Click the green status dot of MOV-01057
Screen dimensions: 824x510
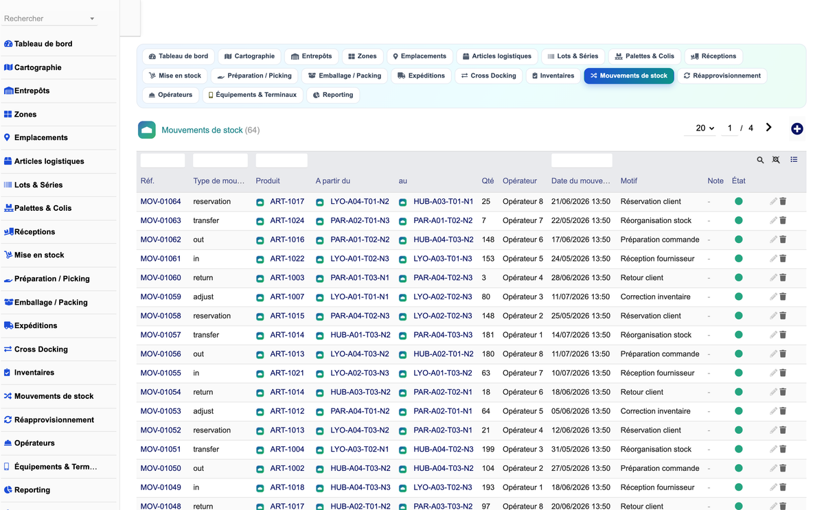(x=739, y=335)
